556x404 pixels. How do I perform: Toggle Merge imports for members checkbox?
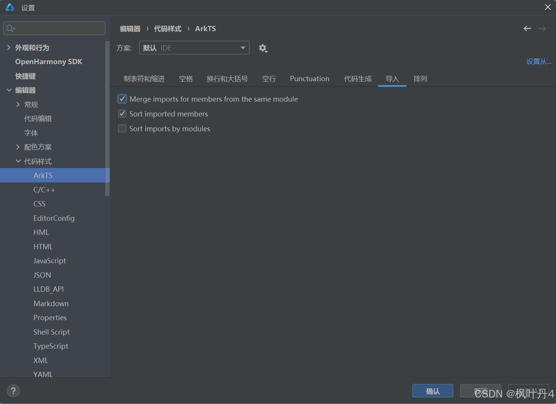[122, 99]
